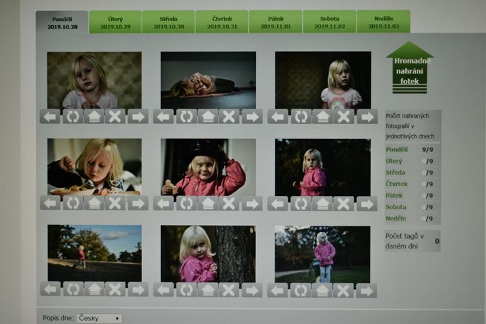Rotate the girl with helmet photo

186,204
